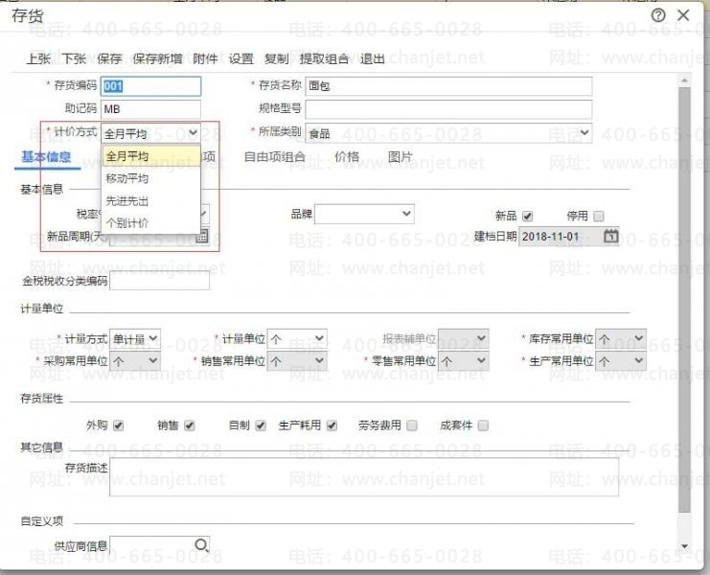Switch to 价格 tab
The image size is (710, 575).
(347, 157)
